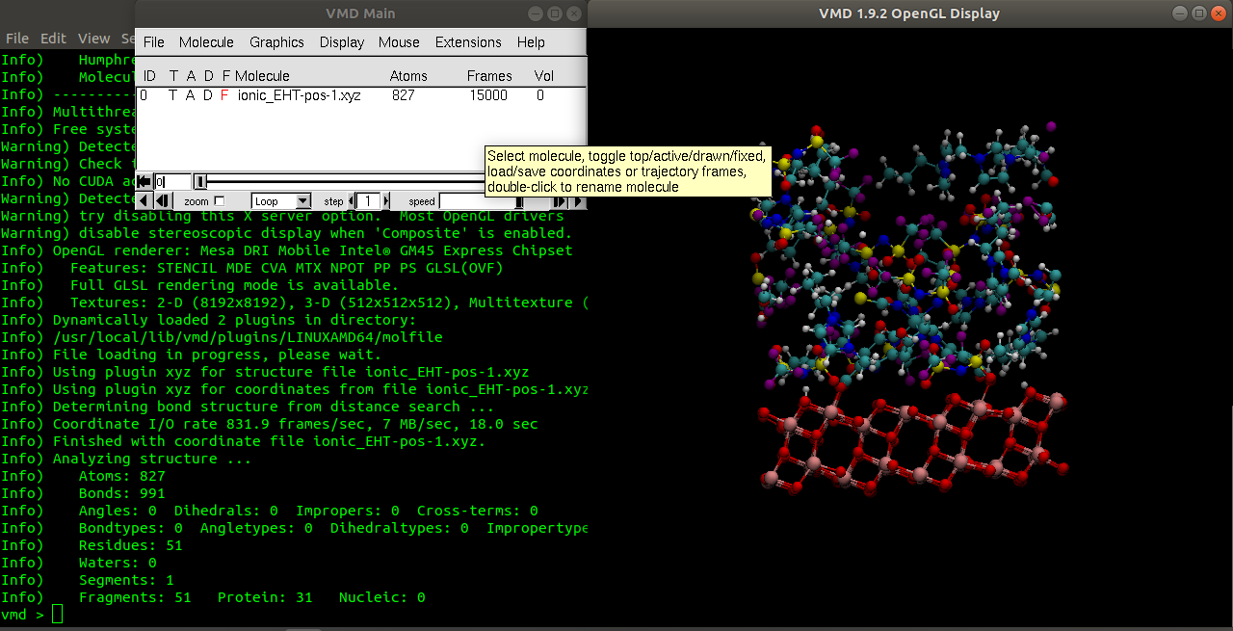This screenshot has height=631, width=1233.
Task: Toggle the red F (fixed) flag
Action: (224, 95)
